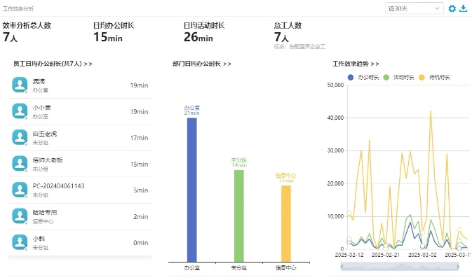
Task: Expand the 员工日均办公时长 section
Action: pos(53,63)
